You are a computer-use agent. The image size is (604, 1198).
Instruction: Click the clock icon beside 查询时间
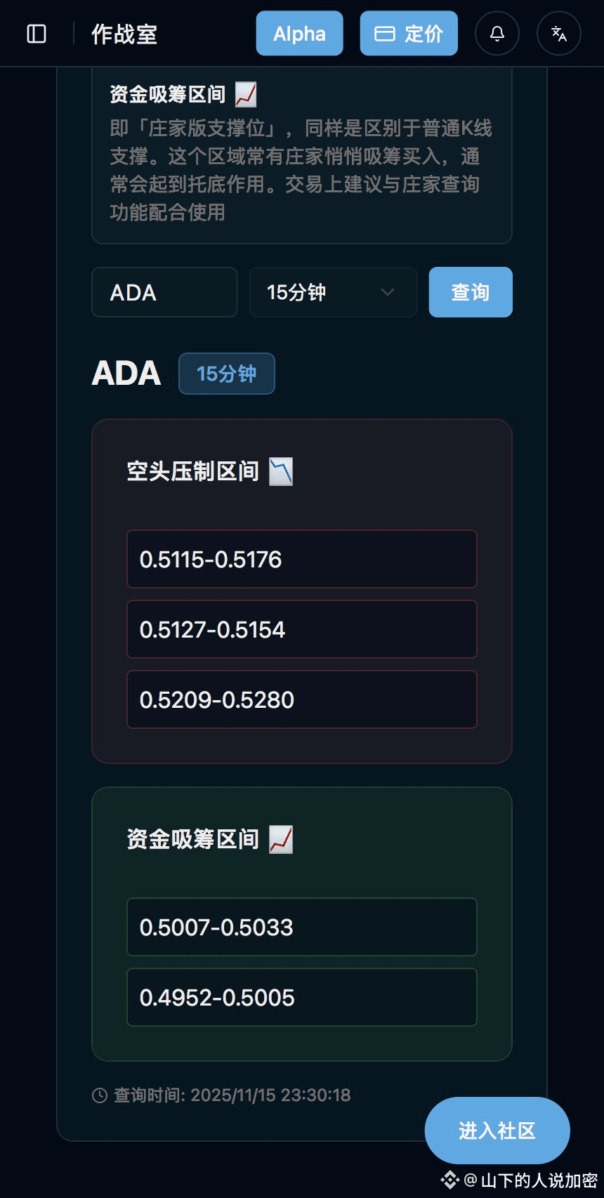coord(100,1095)
